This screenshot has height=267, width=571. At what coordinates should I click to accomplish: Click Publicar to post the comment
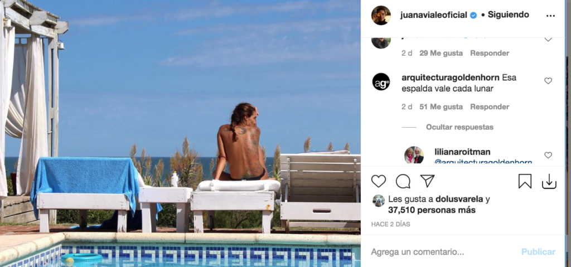538,252
